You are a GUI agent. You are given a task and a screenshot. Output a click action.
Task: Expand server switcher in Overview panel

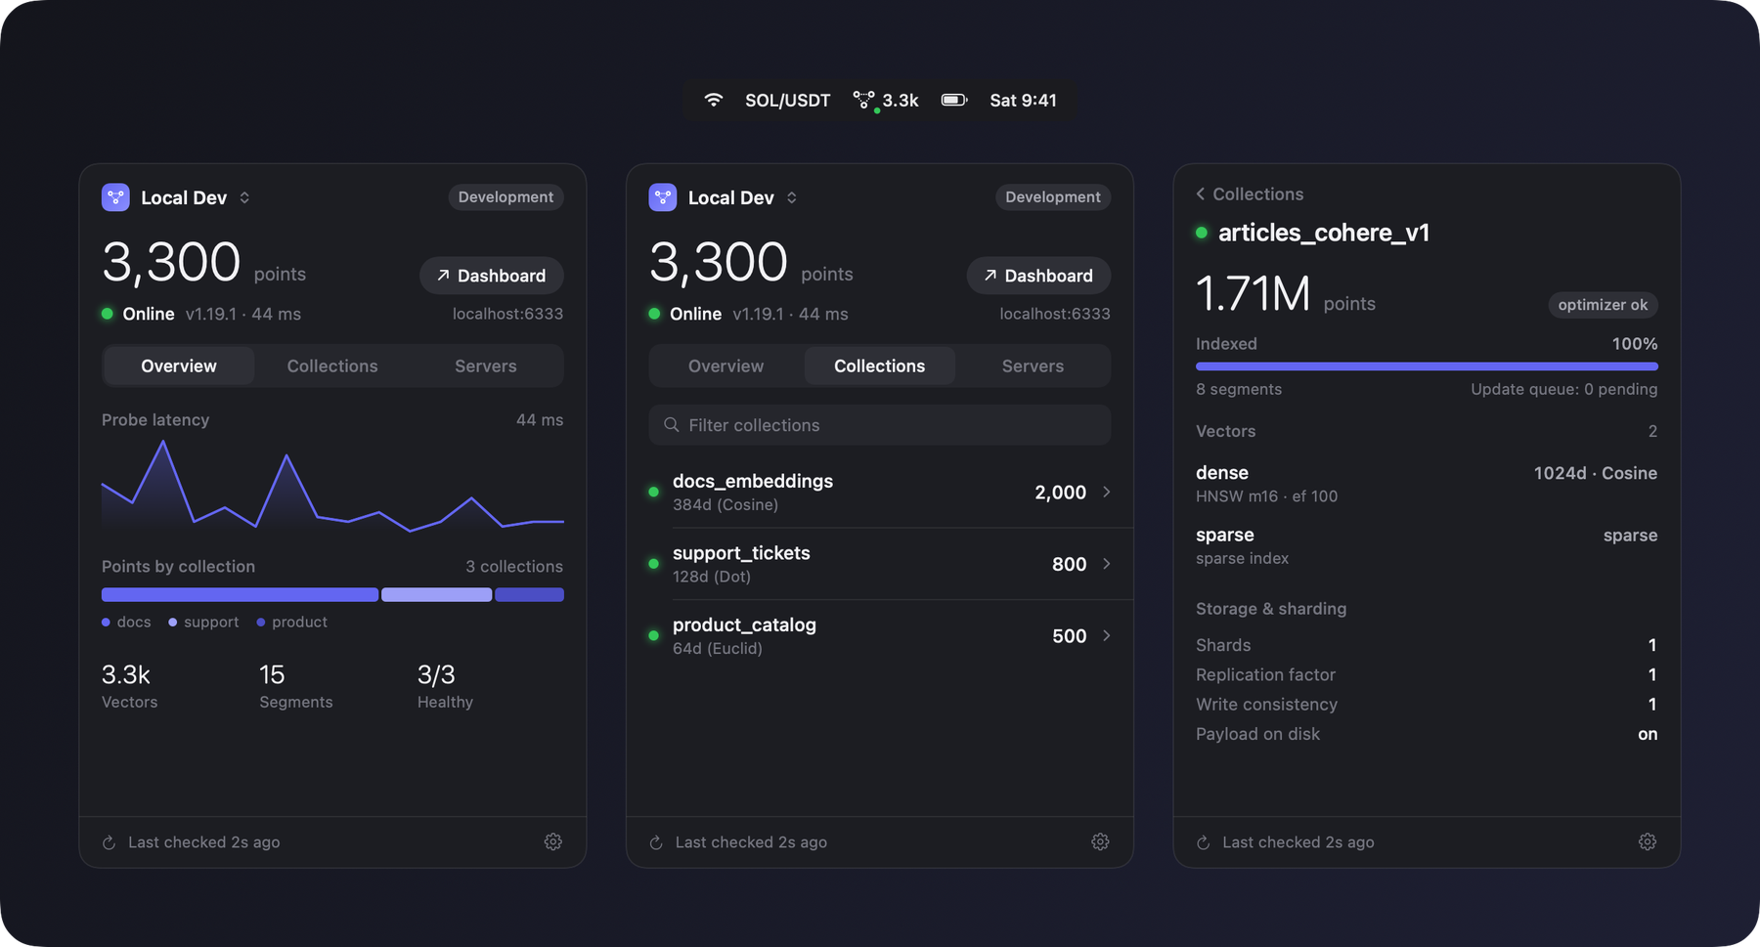coord(244,197)
